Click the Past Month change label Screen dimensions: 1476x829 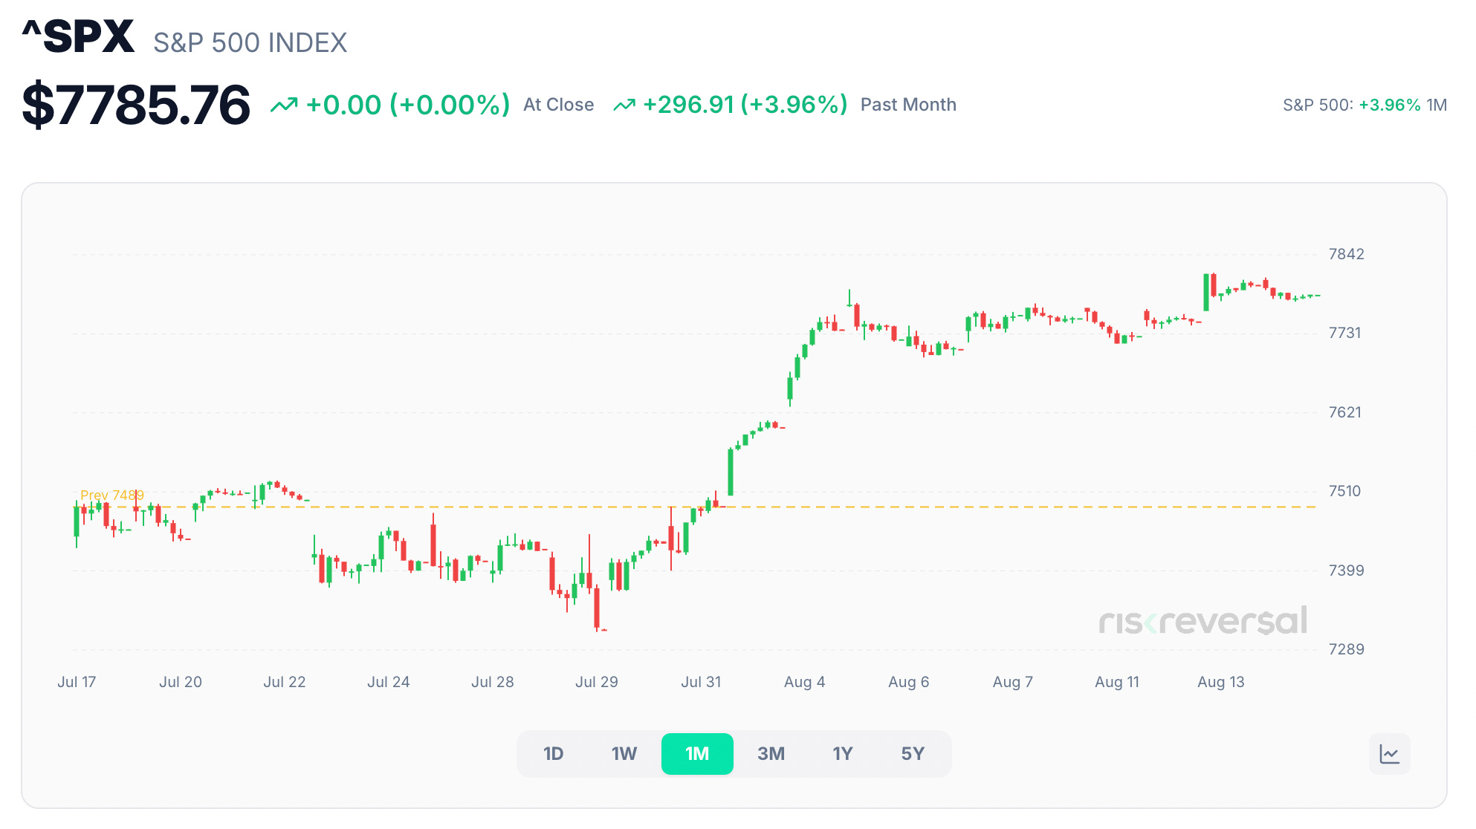[x=908, y=105]
